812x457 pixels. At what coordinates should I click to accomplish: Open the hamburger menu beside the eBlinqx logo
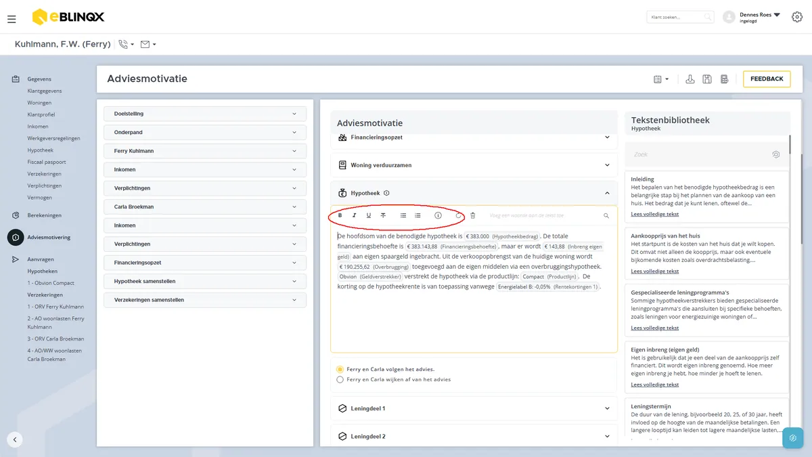(x=12, y=19)
